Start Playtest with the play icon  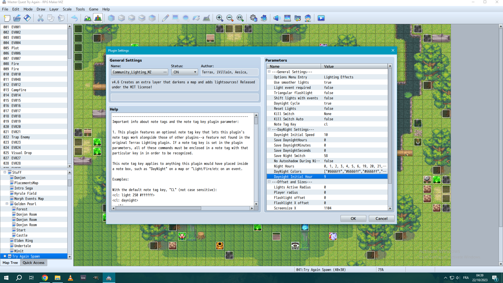(x=321, y=18)
